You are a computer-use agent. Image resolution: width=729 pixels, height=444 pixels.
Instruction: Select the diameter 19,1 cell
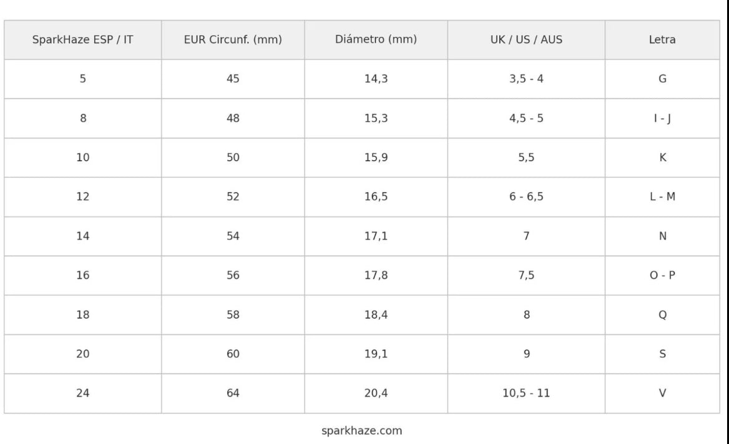(376, 353)
